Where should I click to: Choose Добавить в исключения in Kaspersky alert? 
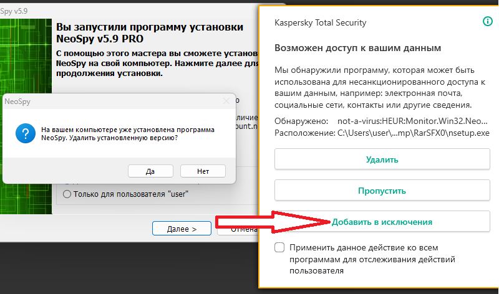tap(382, 222)
